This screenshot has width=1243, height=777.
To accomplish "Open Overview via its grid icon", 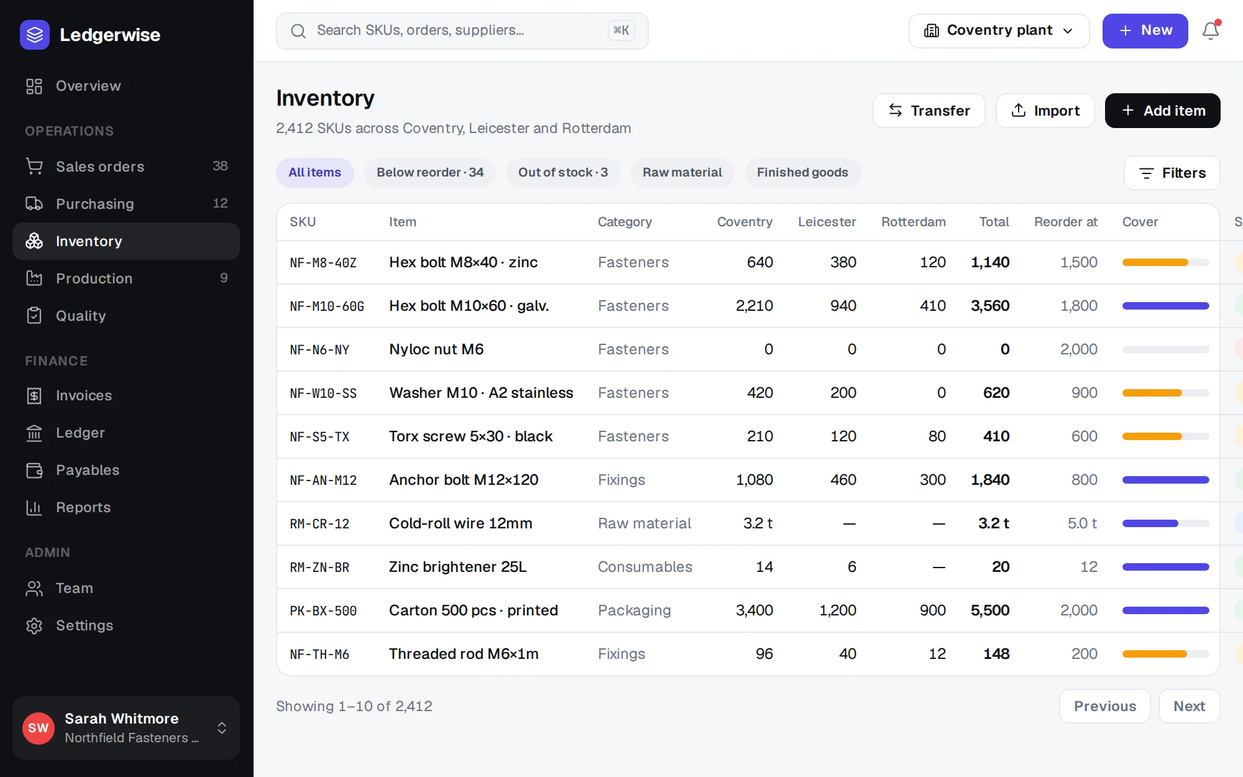I will (x=34, y=86).
